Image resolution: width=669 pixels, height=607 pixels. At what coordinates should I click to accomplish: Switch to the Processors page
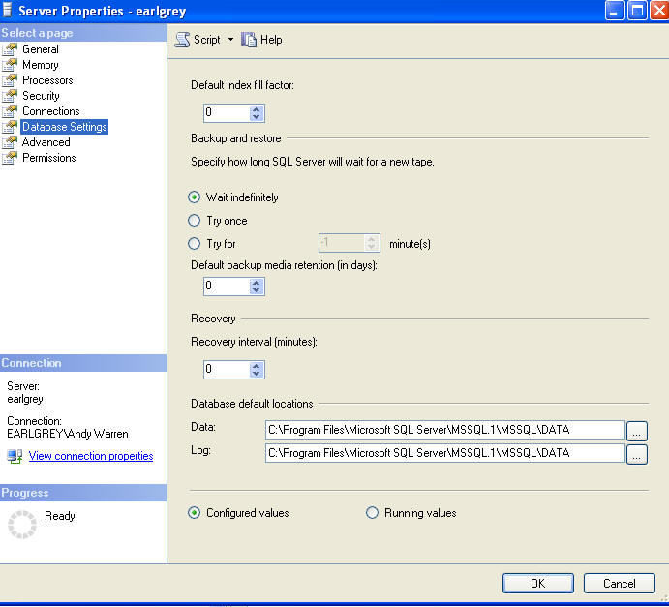coord(47,80)
